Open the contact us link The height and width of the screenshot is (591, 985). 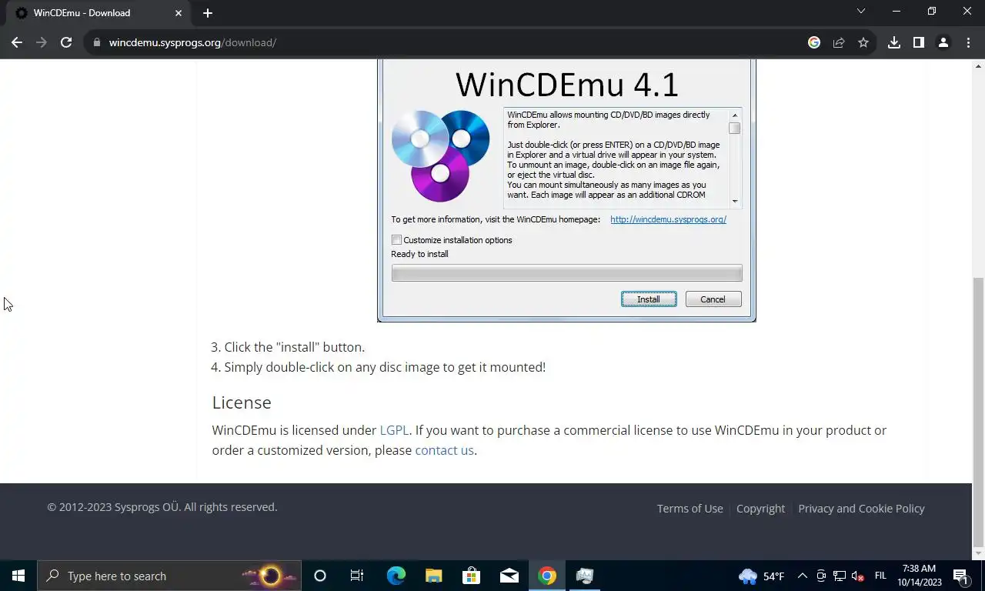tap(444, 450)
